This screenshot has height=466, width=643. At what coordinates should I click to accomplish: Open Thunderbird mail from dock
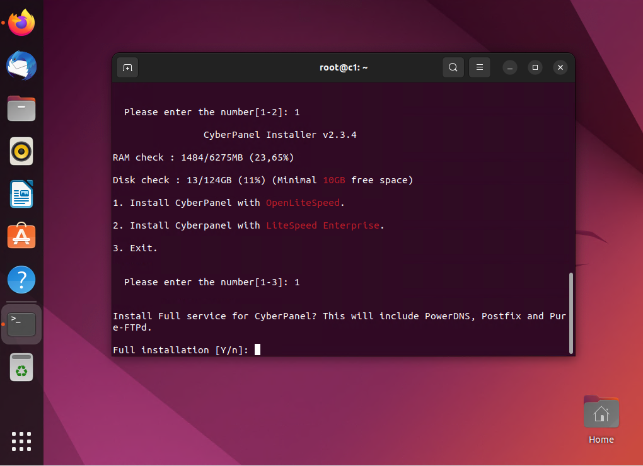(21, 66)
